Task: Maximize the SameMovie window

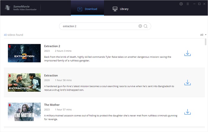Action: pos(199,4)
